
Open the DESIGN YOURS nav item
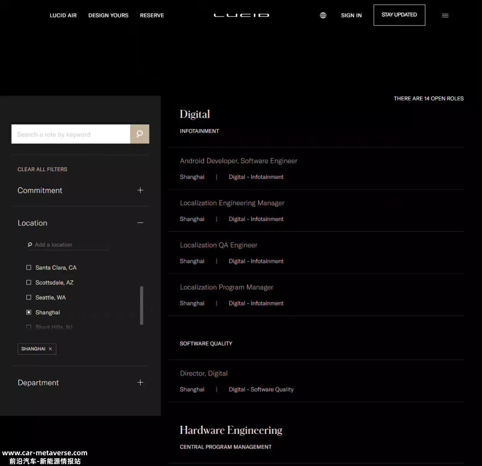tap(108, 15)
